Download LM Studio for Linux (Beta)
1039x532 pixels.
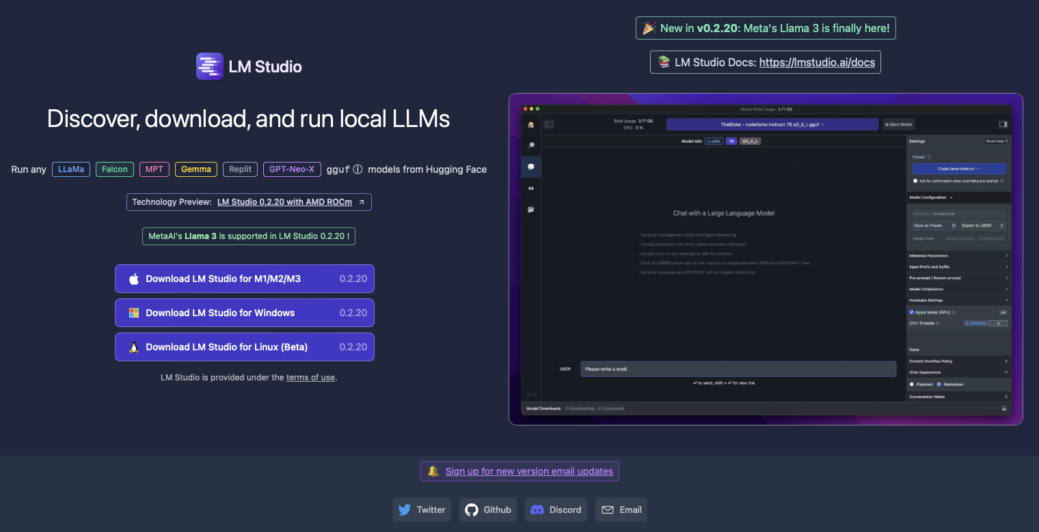(245, 347)
